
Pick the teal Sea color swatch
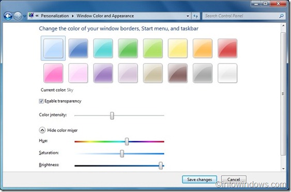click(103, 48)
